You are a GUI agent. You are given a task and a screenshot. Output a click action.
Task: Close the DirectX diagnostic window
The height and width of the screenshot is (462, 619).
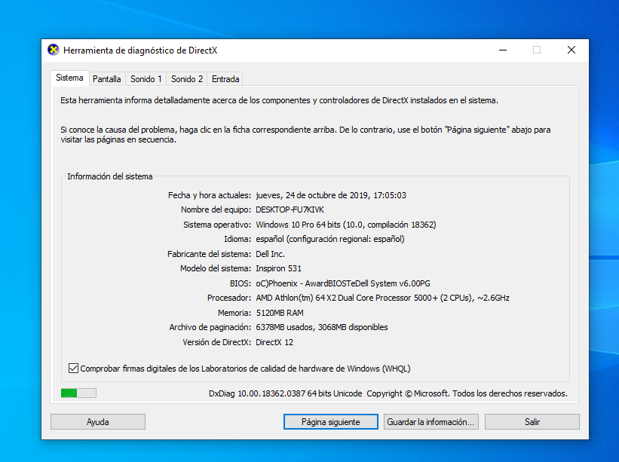[572, 50]
